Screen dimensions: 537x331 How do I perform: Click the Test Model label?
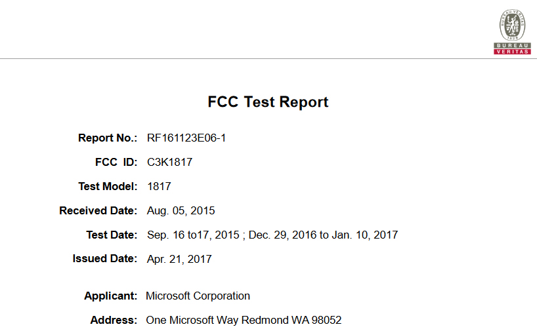coord(108,186)
